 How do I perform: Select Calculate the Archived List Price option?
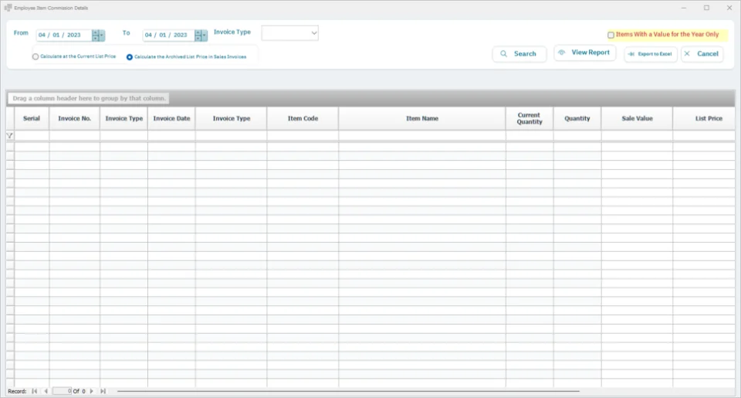point(130,57)
